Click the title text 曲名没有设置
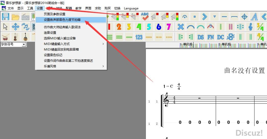This screenshot has height=139, width=267. coord(245,70)
